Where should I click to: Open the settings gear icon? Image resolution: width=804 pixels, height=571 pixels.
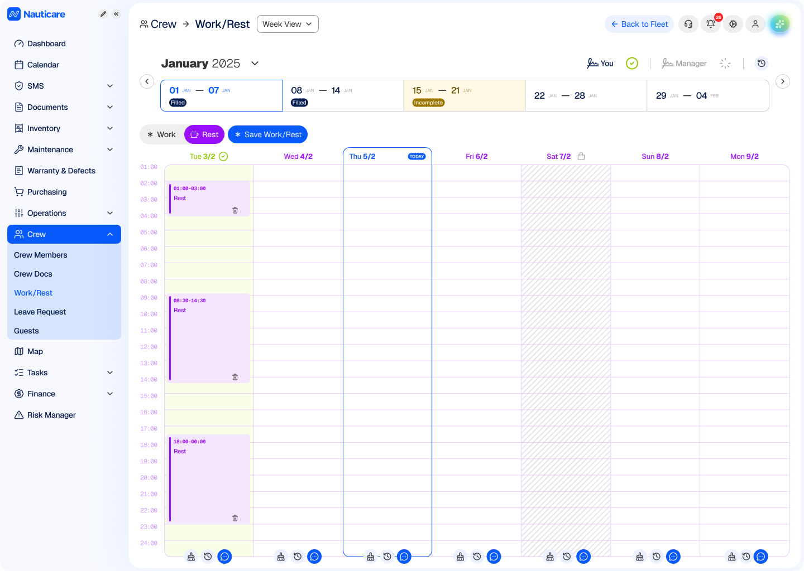click(733, 24)
